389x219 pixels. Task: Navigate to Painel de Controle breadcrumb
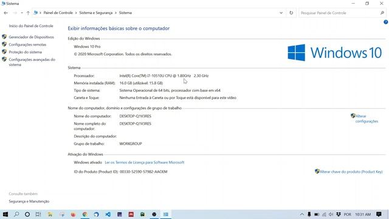click(58, 13)
